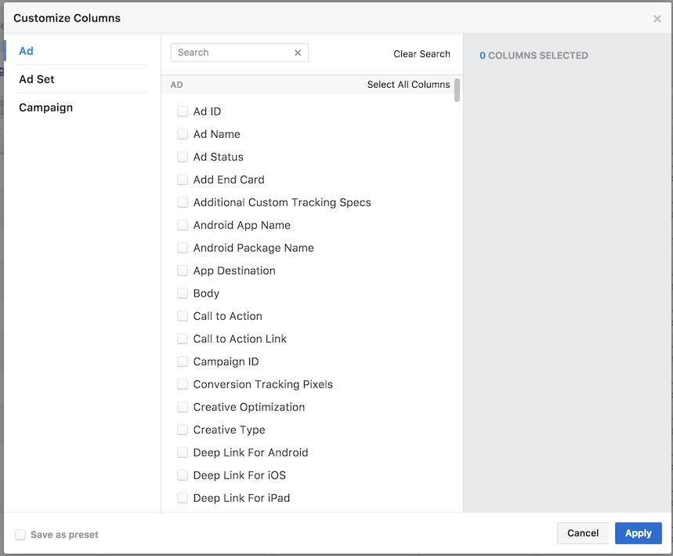Tick Conversion Tracking Pixels checkbox
This screenshot has height=556, width=673.
click(183, 384)
